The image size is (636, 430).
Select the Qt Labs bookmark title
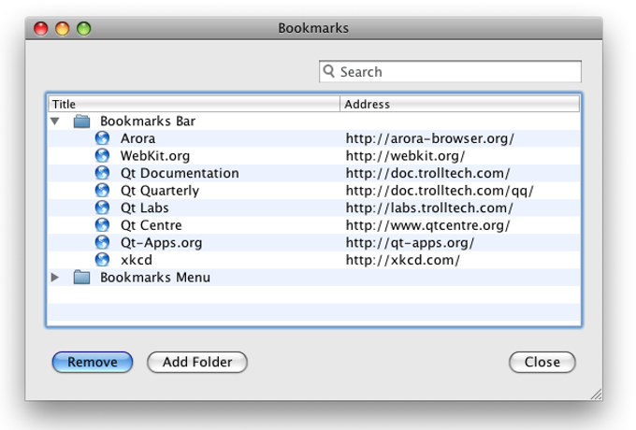144,208
